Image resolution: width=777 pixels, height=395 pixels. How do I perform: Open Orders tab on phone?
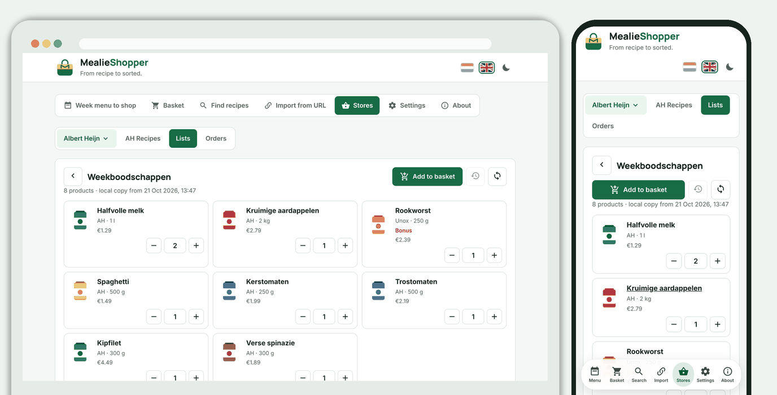pyautogui.click(x=603, y=126)
